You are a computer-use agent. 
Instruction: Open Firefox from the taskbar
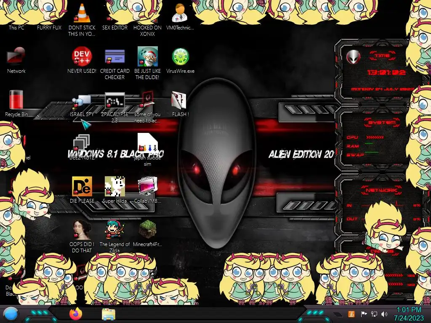point(76,314)
